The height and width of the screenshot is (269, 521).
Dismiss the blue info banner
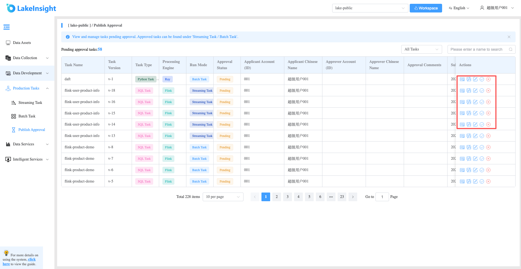tap(509, 37)
